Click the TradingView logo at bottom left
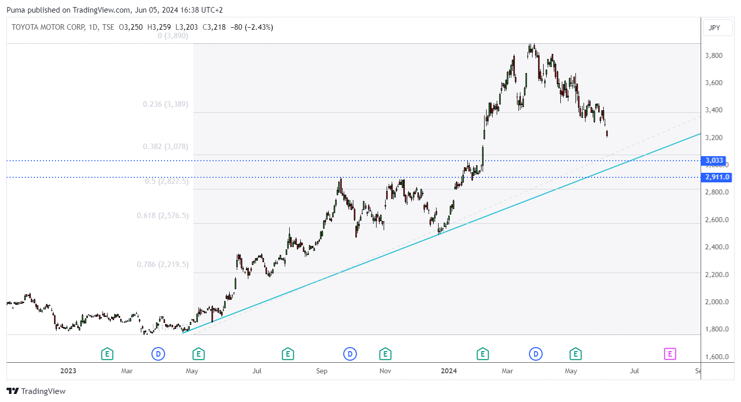 (36, 391)
